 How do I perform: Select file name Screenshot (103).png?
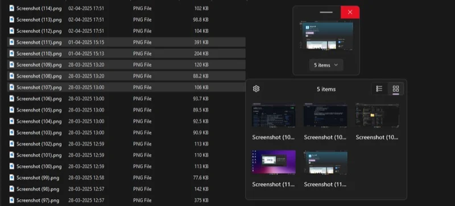[x=39, y=133]
